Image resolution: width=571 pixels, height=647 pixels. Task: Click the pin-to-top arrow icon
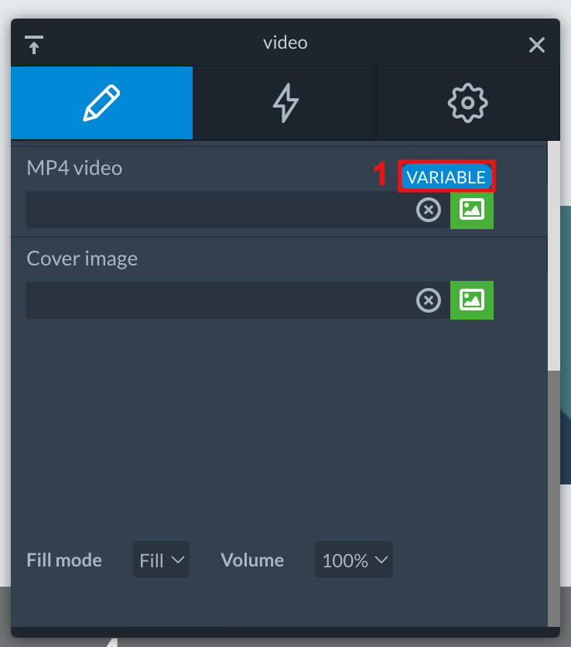34,45
